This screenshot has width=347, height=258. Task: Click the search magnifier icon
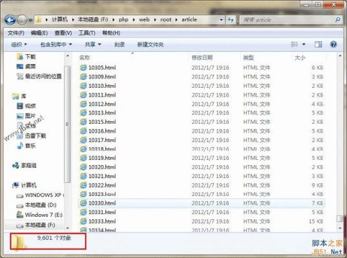[x=338, y=20]
